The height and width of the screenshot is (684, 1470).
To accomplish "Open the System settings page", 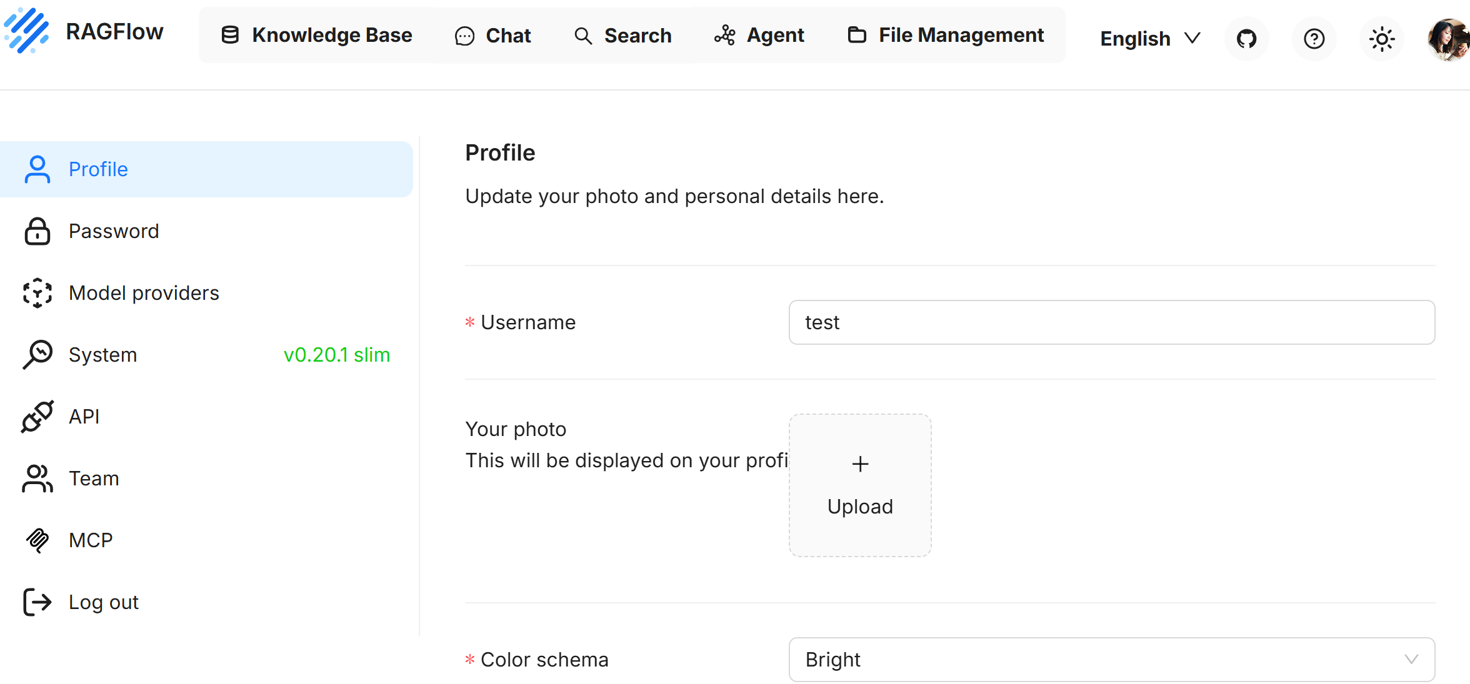I will click(x=102, y=355).
